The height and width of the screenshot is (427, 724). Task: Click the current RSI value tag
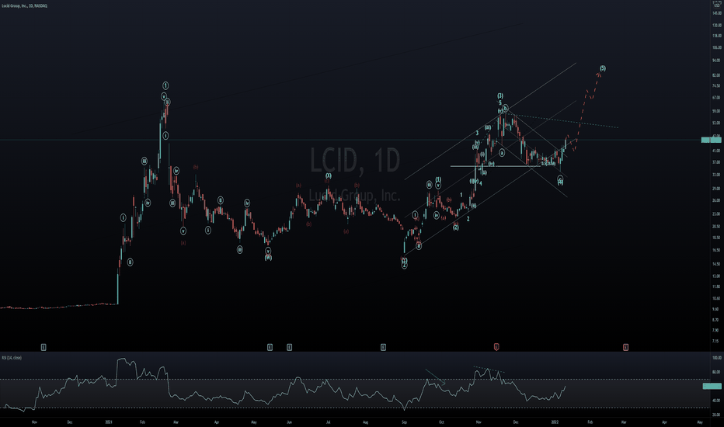click(712, 386)
